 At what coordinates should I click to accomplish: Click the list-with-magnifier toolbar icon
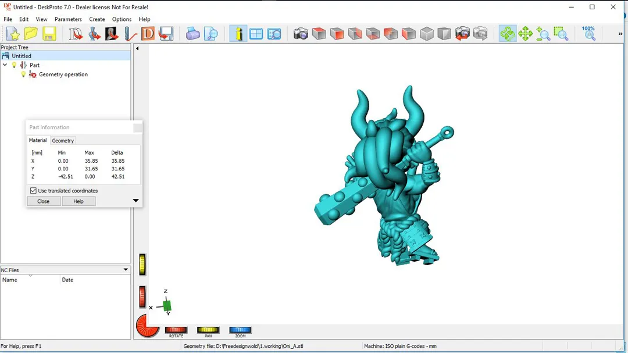coord(274,34)
